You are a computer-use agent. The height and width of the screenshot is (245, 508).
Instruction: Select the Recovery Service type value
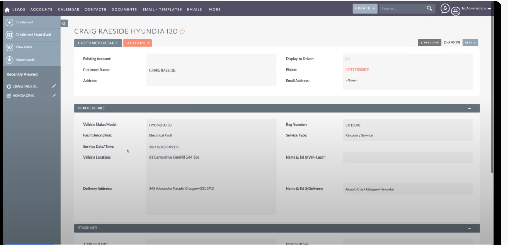pos(359,135)
